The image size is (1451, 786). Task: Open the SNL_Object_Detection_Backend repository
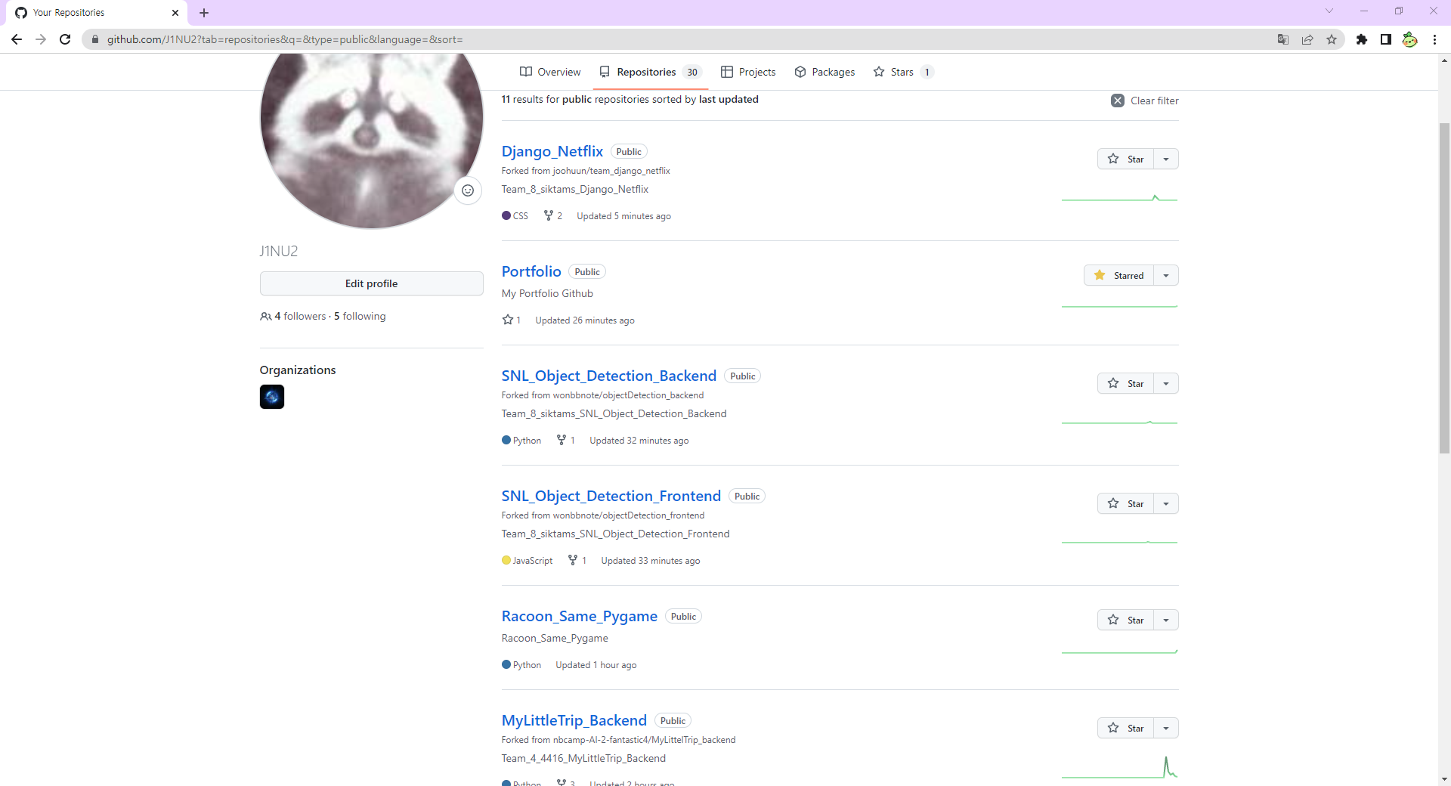[609, 376]
